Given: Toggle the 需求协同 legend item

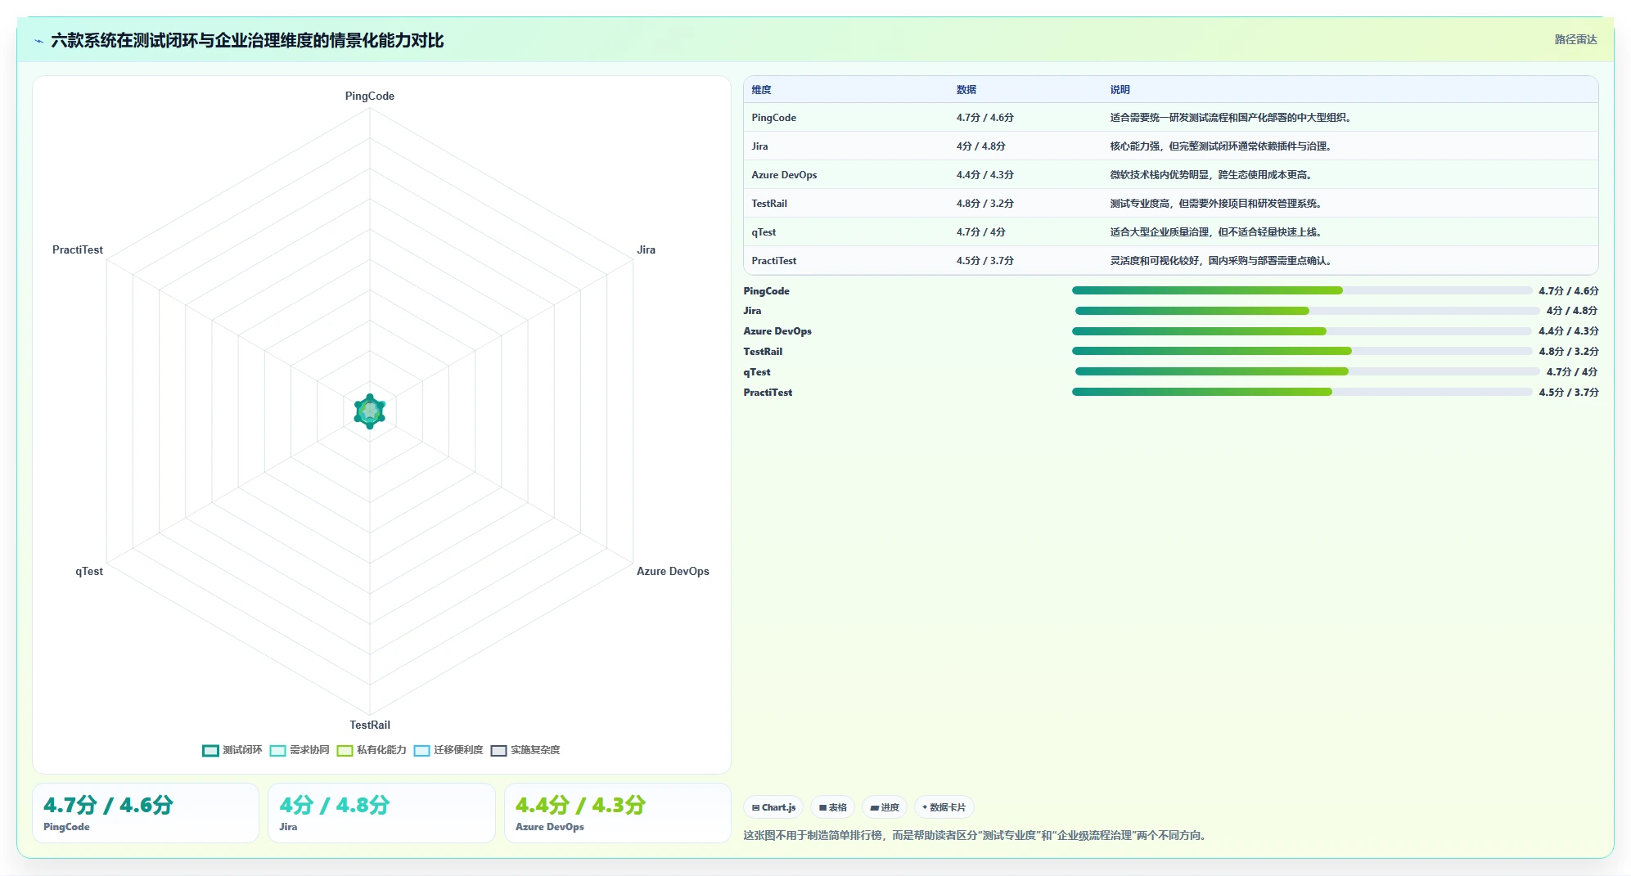Looking at the screenshot, I should 300,750.
